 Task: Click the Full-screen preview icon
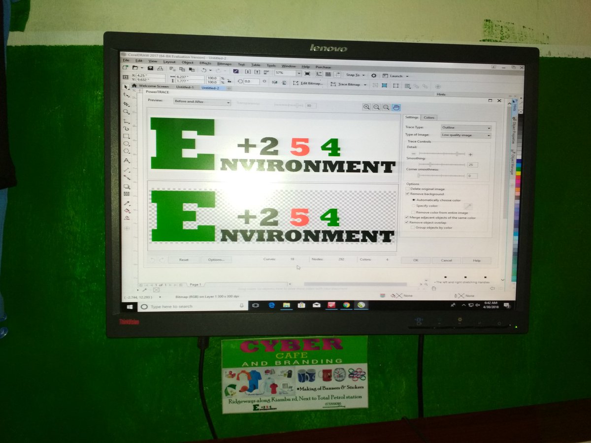(307, 73)
